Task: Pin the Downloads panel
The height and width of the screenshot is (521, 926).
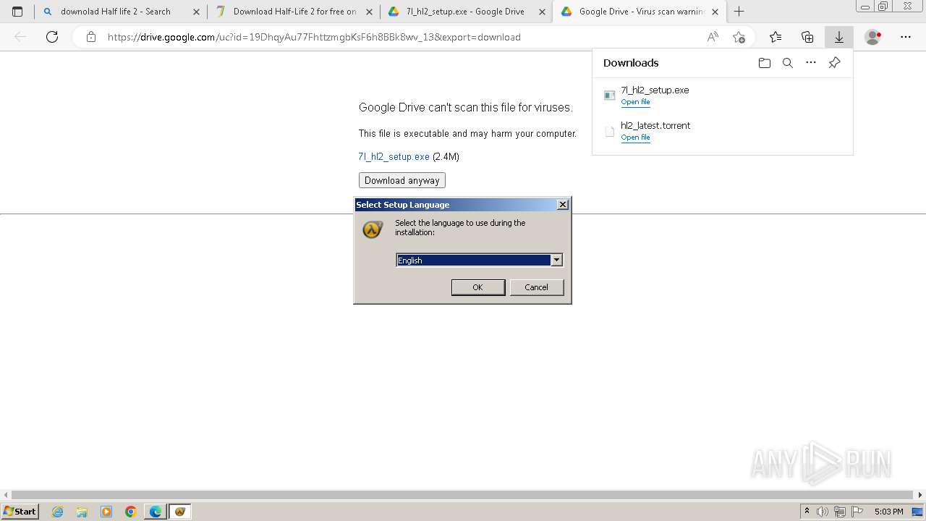Action: 834,63
